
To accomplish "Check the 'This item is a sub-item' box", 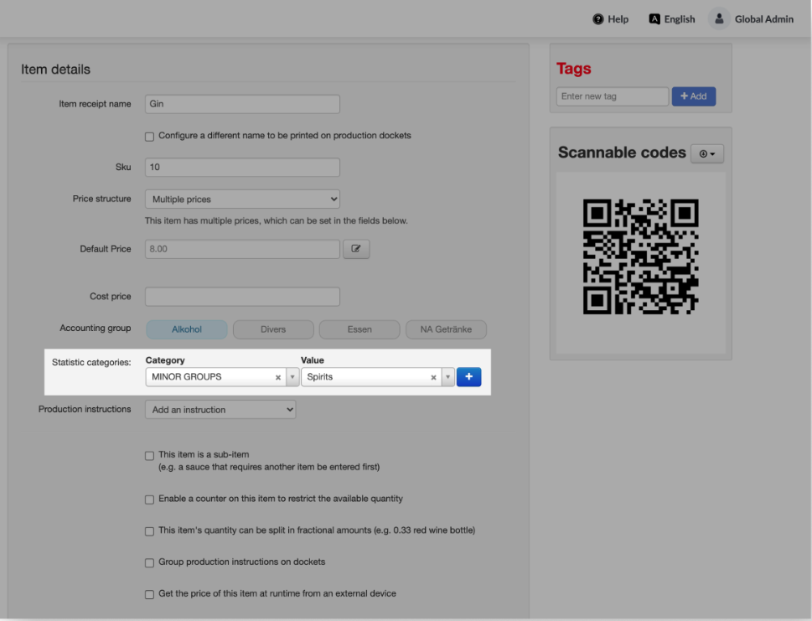I will click(150, 455).
